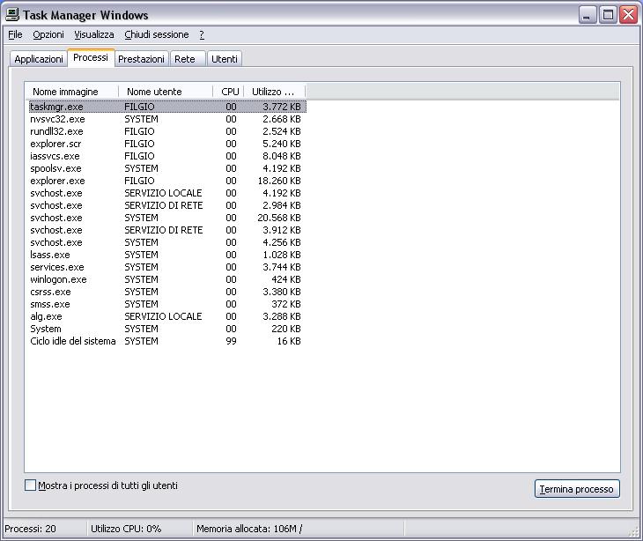This screenshot has height=541, width=643.
Task: Select the csrss.exe process
Action: pos(167,292)
